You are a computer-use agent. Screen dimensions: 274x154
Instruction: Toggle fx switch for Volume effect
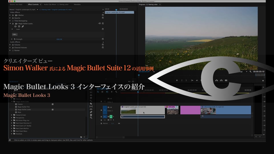13,45
